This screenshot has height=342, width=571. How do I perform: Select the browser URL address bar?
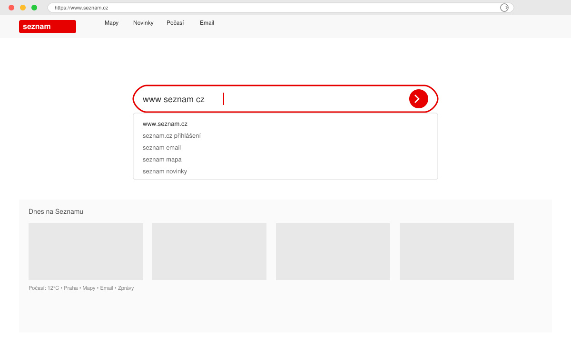click(281, 8)
